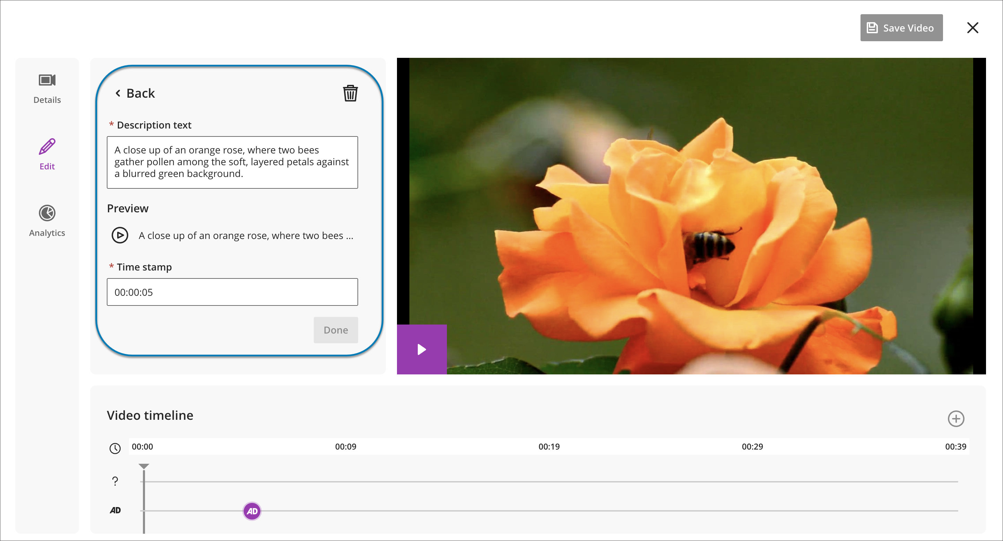Click the AD row label icon

[115, 510]
